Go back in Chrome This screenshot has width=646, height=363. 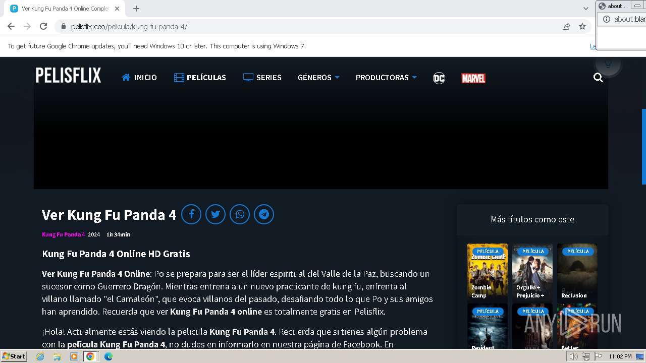11,26
